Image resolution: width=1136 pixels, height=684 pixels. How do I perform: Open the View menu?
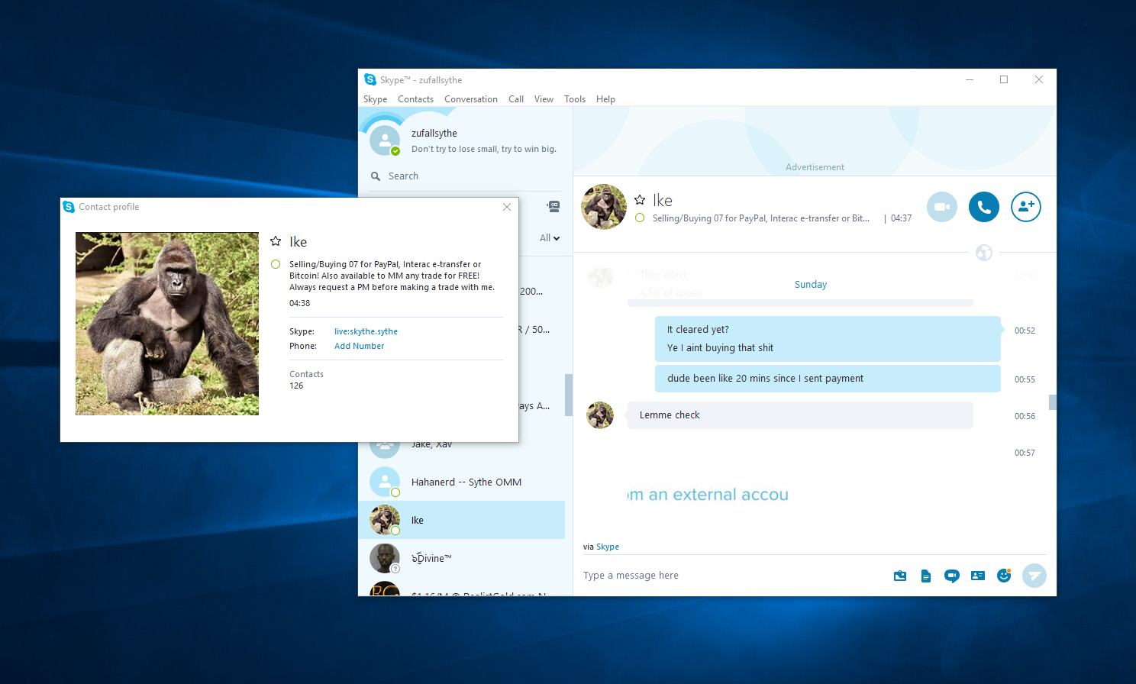(544, 99)
